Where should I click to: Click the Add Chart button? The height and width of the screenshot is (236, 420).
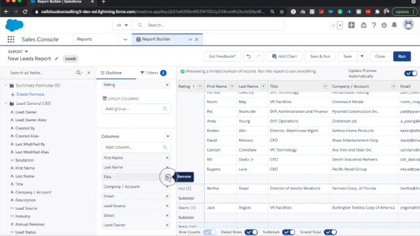[x=284, y=56]
